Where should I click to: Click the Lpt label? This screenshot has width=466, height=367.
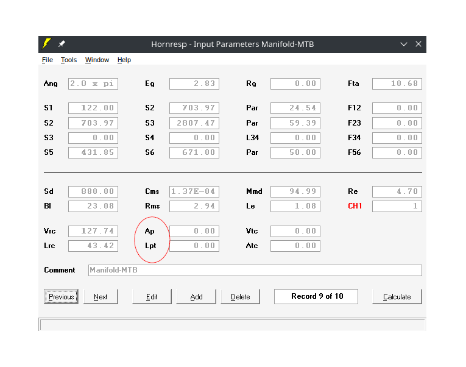[x=150, y=246]
